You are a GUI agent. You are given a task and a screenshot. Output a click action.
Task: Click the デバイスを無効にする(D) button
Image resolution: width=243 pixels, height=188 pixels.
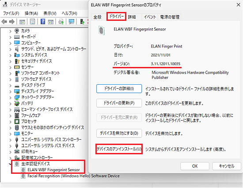point(119,133)
